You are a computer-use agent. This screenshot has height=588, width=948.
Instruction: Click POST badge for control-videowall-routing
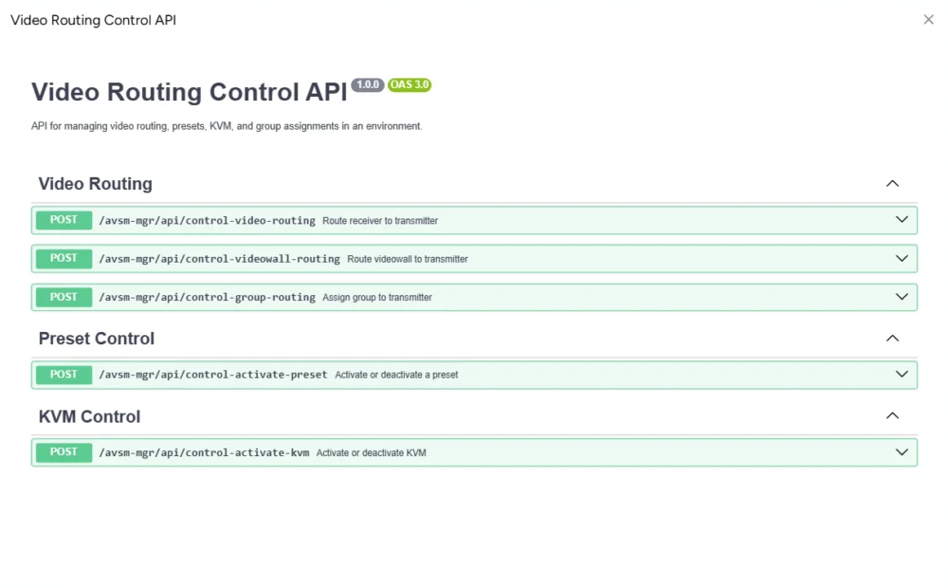64,259
